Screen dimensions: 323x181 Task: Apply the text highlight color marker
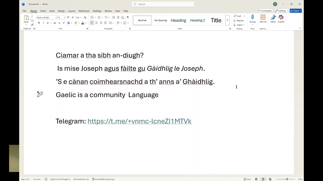coord(76,23)
